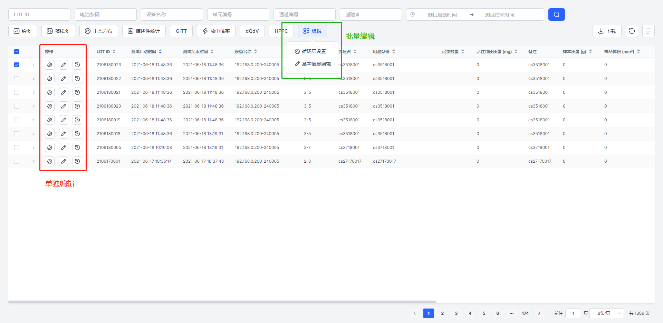This screenshot has width=663, height=323.
Task: Open settings gear for row 2106180020
Action: pyautogui.click(x=50, y=106)
